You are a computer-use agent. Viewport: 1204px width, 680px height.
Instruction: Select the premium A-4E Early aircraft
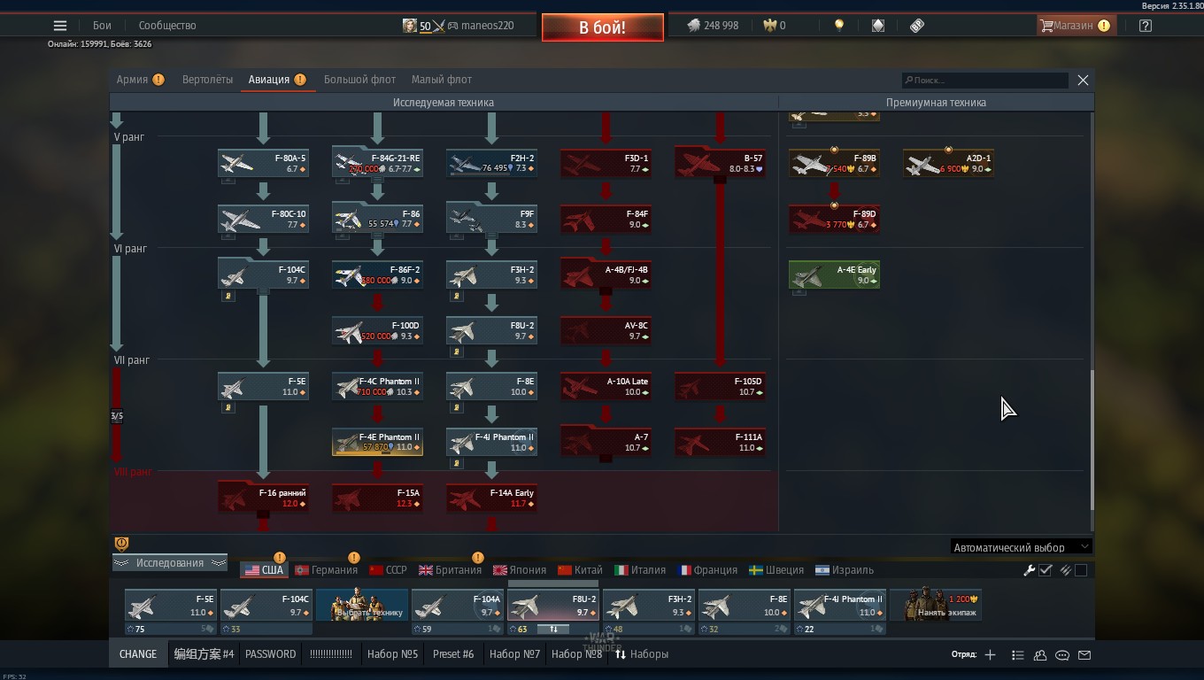pyautogui.click(x=834, y=274)
